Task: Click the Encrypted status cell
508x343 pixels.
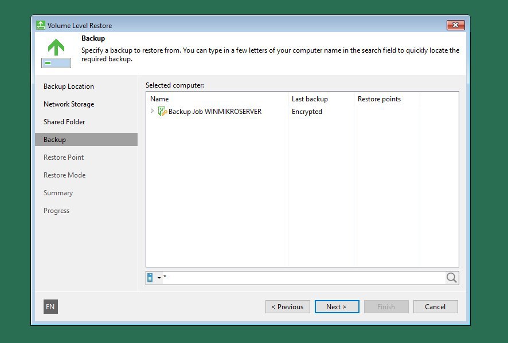Action: click(x=307, y=112)
